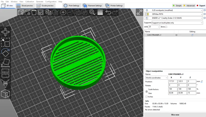Select the Place on face tool

(5, 63)
